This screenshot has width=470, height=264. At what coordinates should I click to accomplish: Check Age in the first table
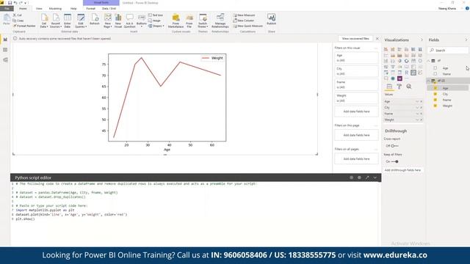tap(435, 68)
